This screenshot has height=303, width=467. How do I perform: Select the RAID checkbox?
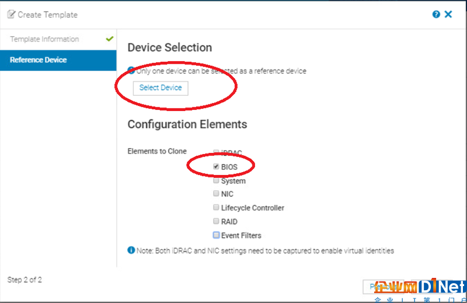(216, 221)
